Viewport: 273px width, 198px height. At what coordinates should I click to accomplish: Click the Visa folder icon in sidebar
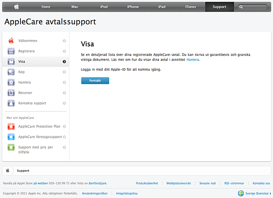[x=11, y=62]
